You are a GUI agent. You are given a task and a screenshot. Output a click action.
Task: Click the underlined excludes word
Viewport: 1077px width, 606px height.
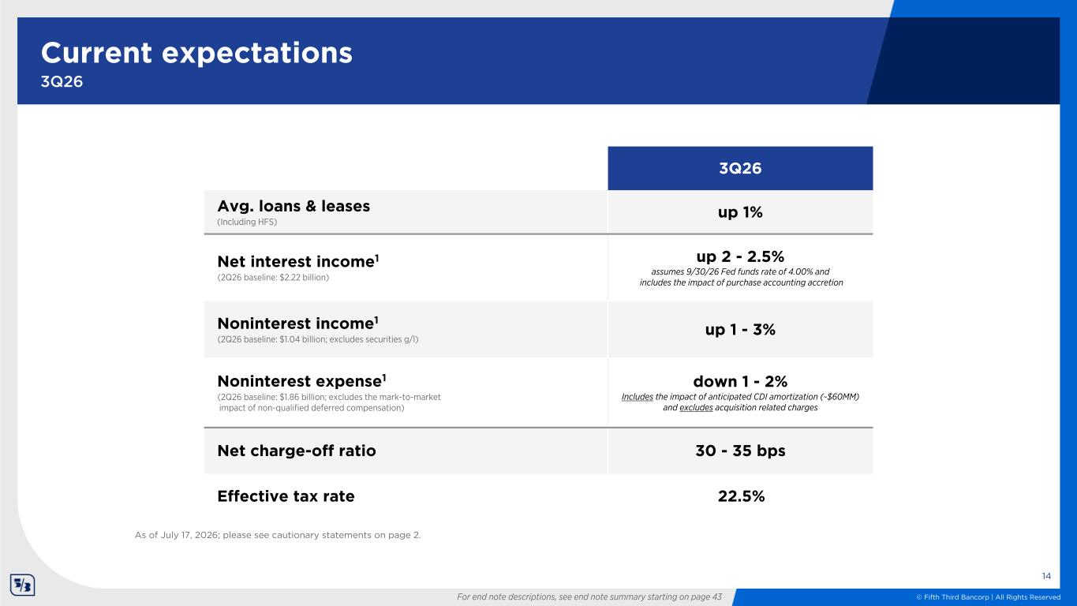[x=696, y=408]
